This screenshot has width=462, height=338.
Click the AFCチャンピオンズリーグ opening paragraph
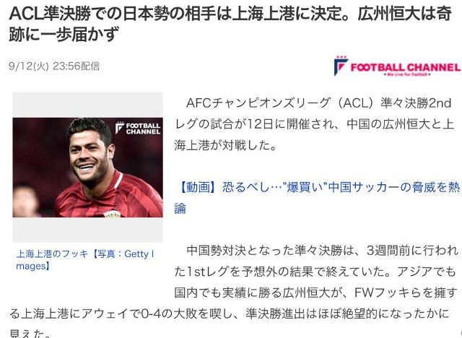(x=313, y=124)
